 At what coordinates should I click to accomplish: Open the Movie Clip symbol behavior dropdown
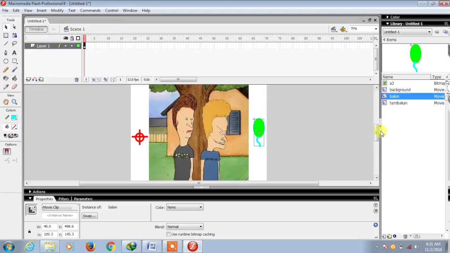(x=60, y=207)
